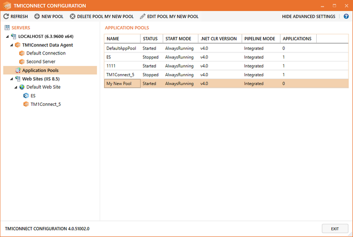Click the Application Pools tree icon

tap(18, 71)
